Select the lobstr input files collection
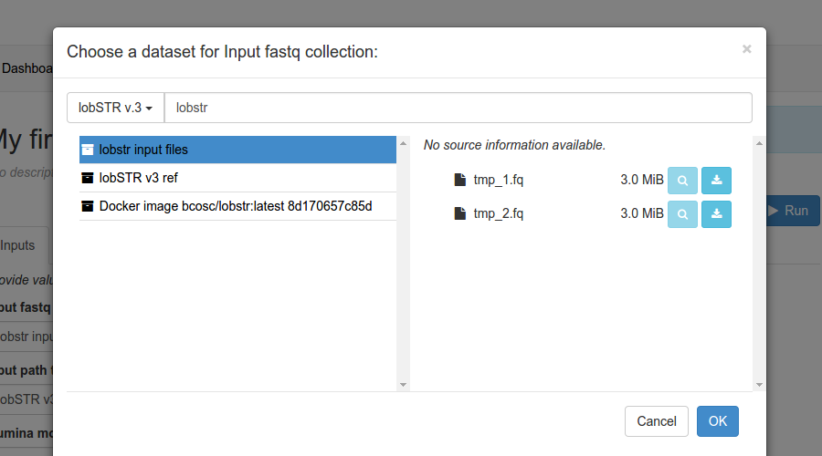The width and height of the screenshot is (822, 456). (x=237, y=150)
